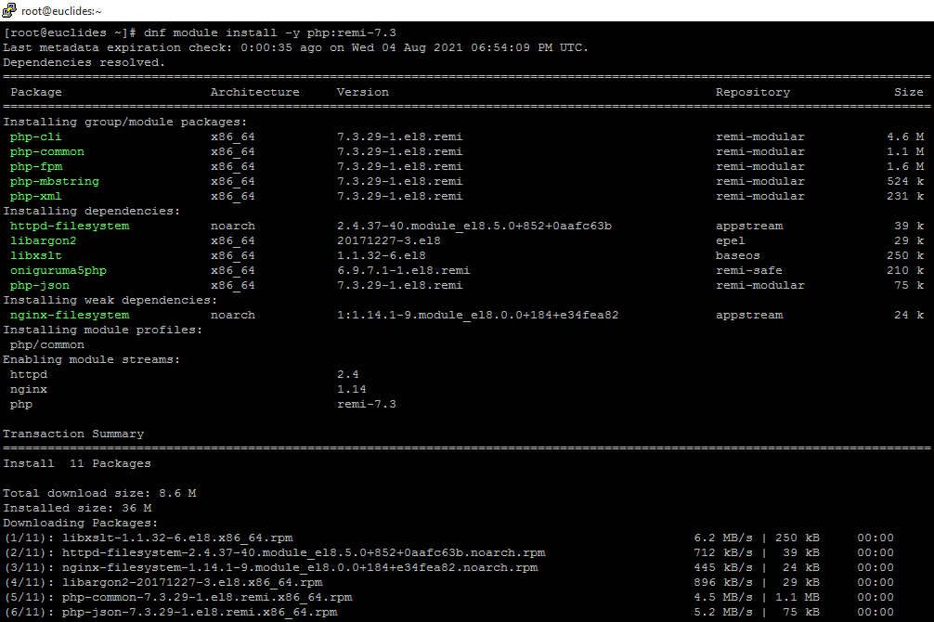The height and width of the screenshot is (622, 934).
Task: Click the Transaction Summary heading
Action: (x=73, y=434)
